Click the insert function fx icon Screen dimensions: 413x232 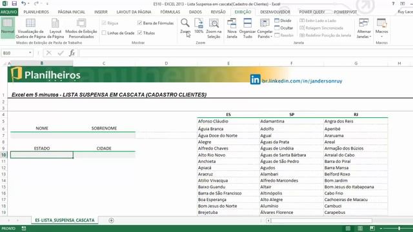(x=72, y=53)
